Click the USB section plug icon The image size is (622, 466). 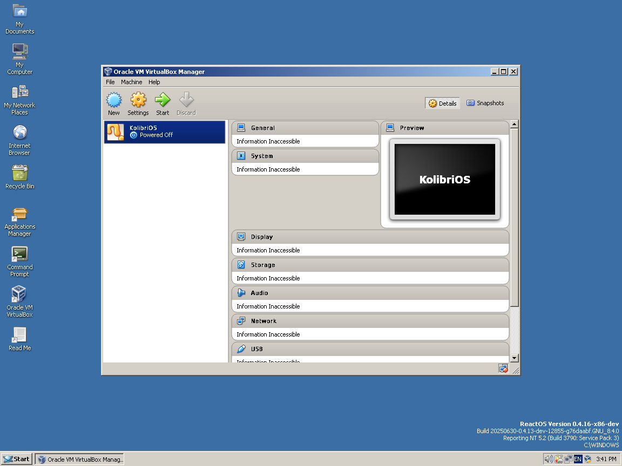pos(241,349)
